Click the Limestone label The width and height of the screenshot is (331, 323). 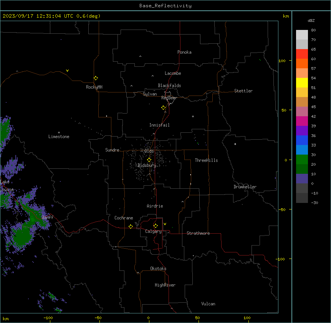pyautogui.click(x=59, y=137)
